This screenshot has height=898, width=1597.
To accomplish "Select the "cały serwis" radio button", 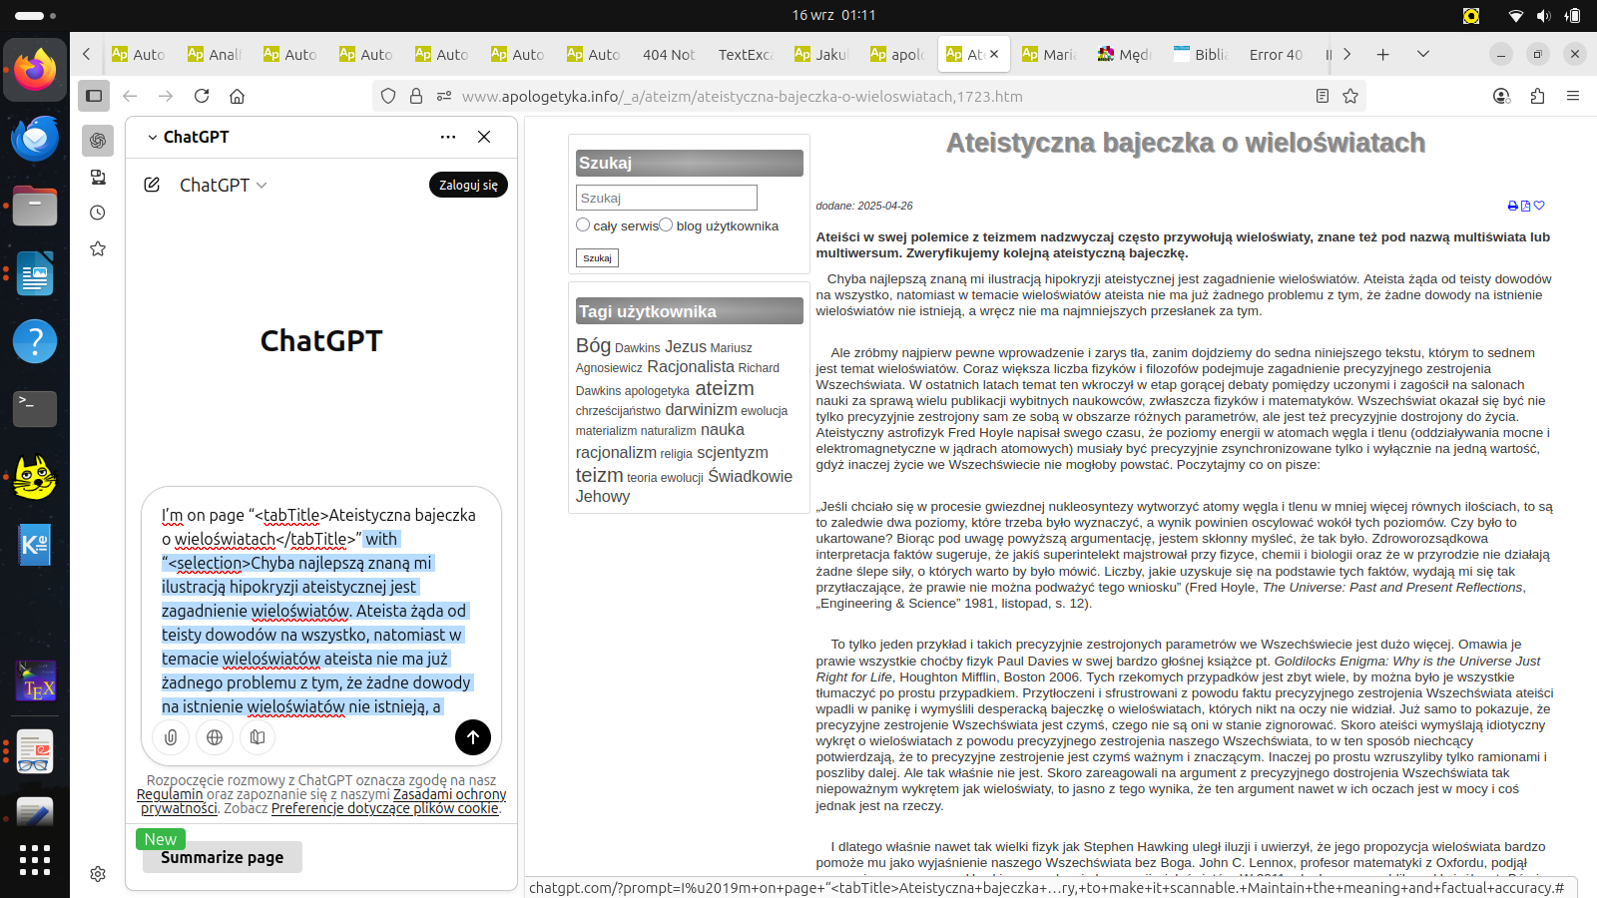I will [583, 225].
